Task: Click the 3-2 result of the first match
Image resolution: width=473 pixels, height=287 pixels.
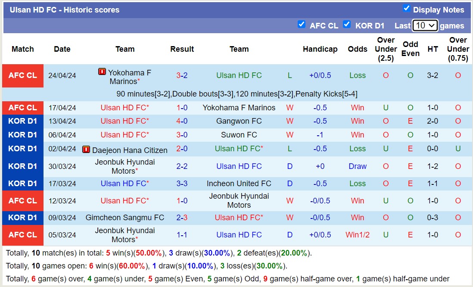Action: click(182, 75)
